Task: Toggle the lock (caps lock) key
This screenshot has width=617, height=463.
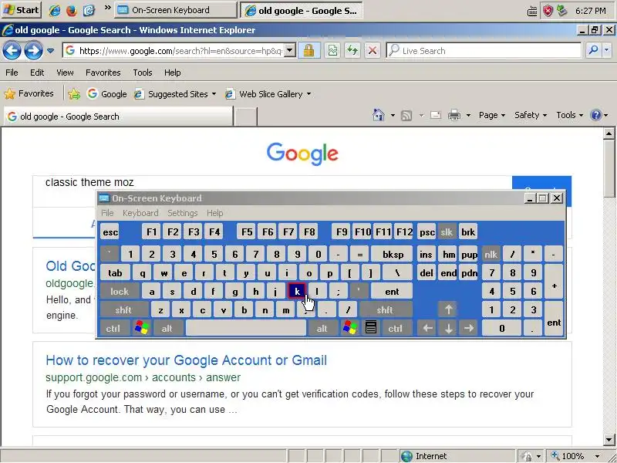Action: coord(120,292)
